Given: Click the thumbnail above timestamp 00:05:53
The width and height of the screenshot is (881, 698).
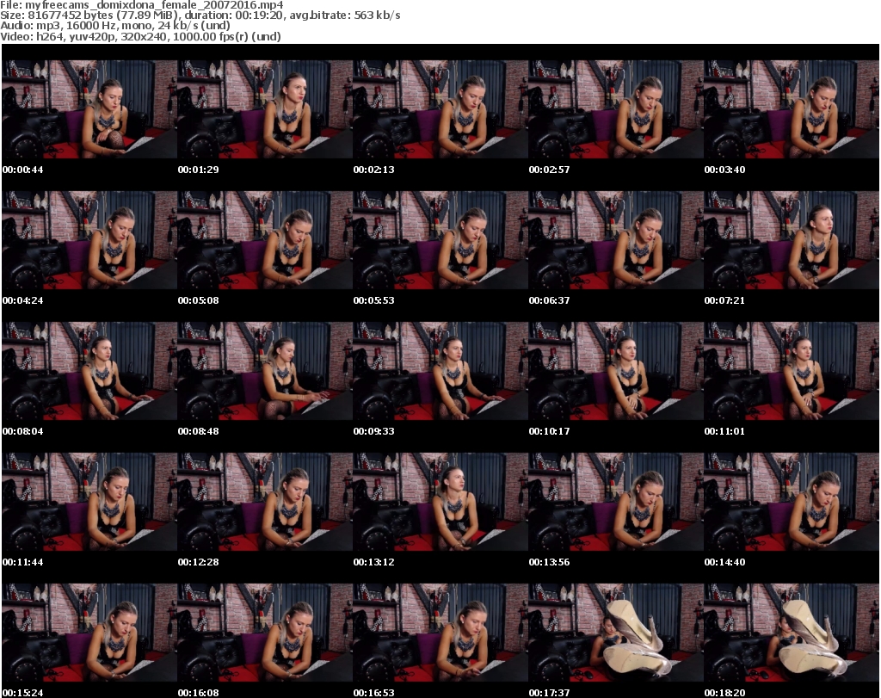Looking at the screenshot, I should click(440, 240).
